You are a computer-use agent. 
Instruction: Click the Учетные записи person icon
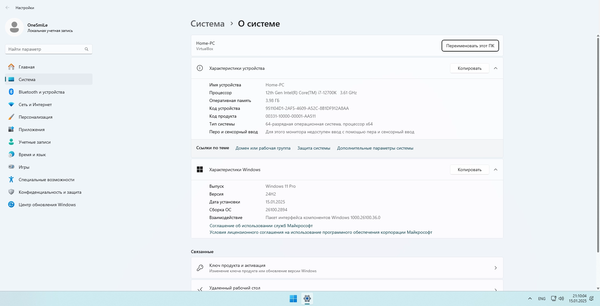(11, 142)
